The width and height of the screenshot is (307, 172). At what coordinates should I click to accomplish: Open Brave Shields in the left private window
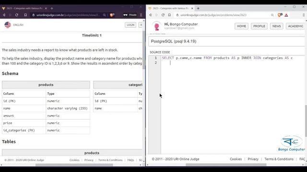[x=112, y=15]
